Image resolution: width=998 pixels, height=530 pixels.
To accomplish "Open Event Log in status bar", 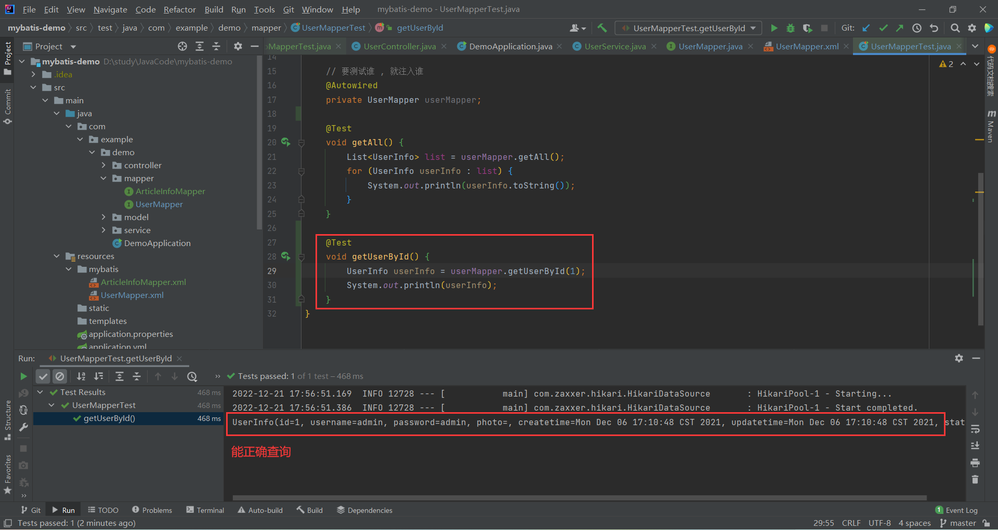I will 956,510.
